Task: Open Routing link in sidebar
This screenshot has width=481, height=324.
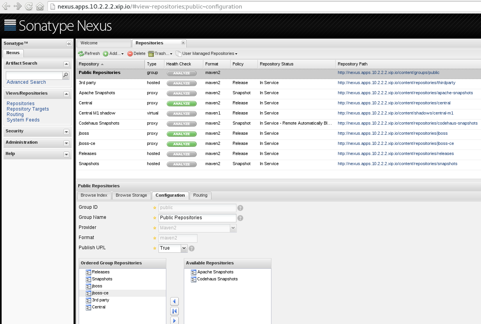Action: tap(15, 114)
